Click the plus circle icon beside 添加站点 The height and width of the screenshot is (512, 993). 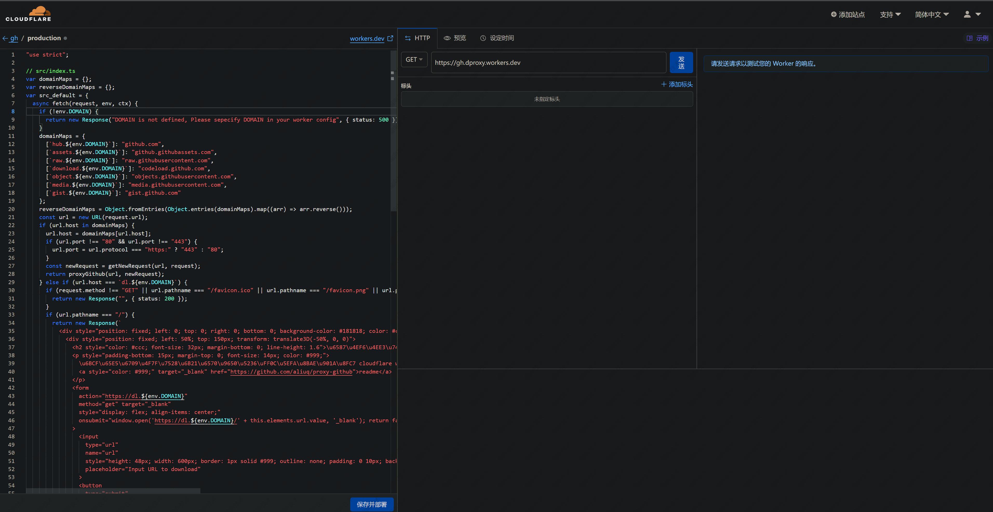tap(834, 14)
